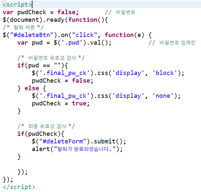The height and width of the screenshot is (192, 201).
Task: Click the "click" event string
Action: [x=84, y=35]
